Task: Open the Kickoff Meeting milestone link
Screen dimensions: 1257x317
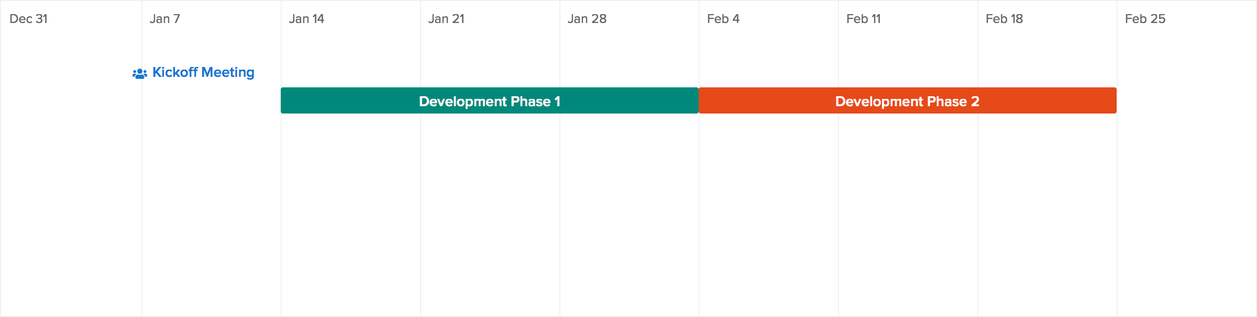Action: [x=203, y=72]
